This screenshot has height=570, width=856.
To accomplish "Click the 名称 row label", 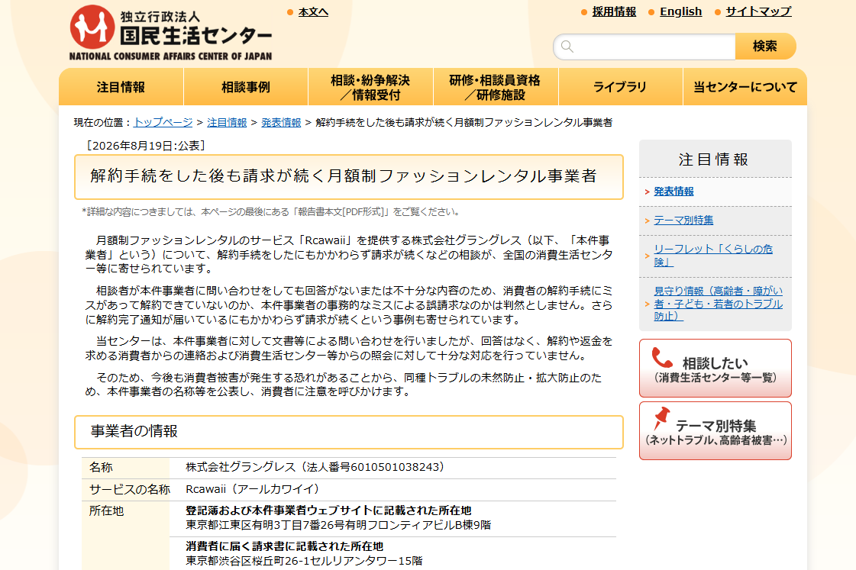I will coord(101,468).
